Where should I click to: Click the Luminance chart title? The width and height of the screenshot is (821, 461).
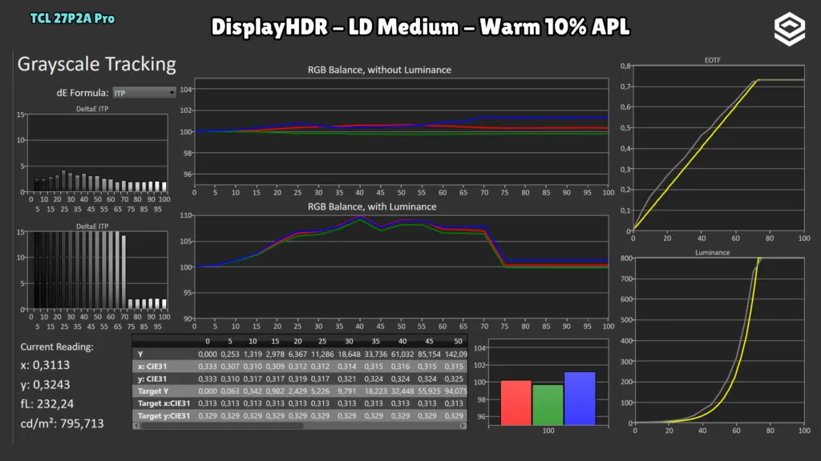point(712,252)
